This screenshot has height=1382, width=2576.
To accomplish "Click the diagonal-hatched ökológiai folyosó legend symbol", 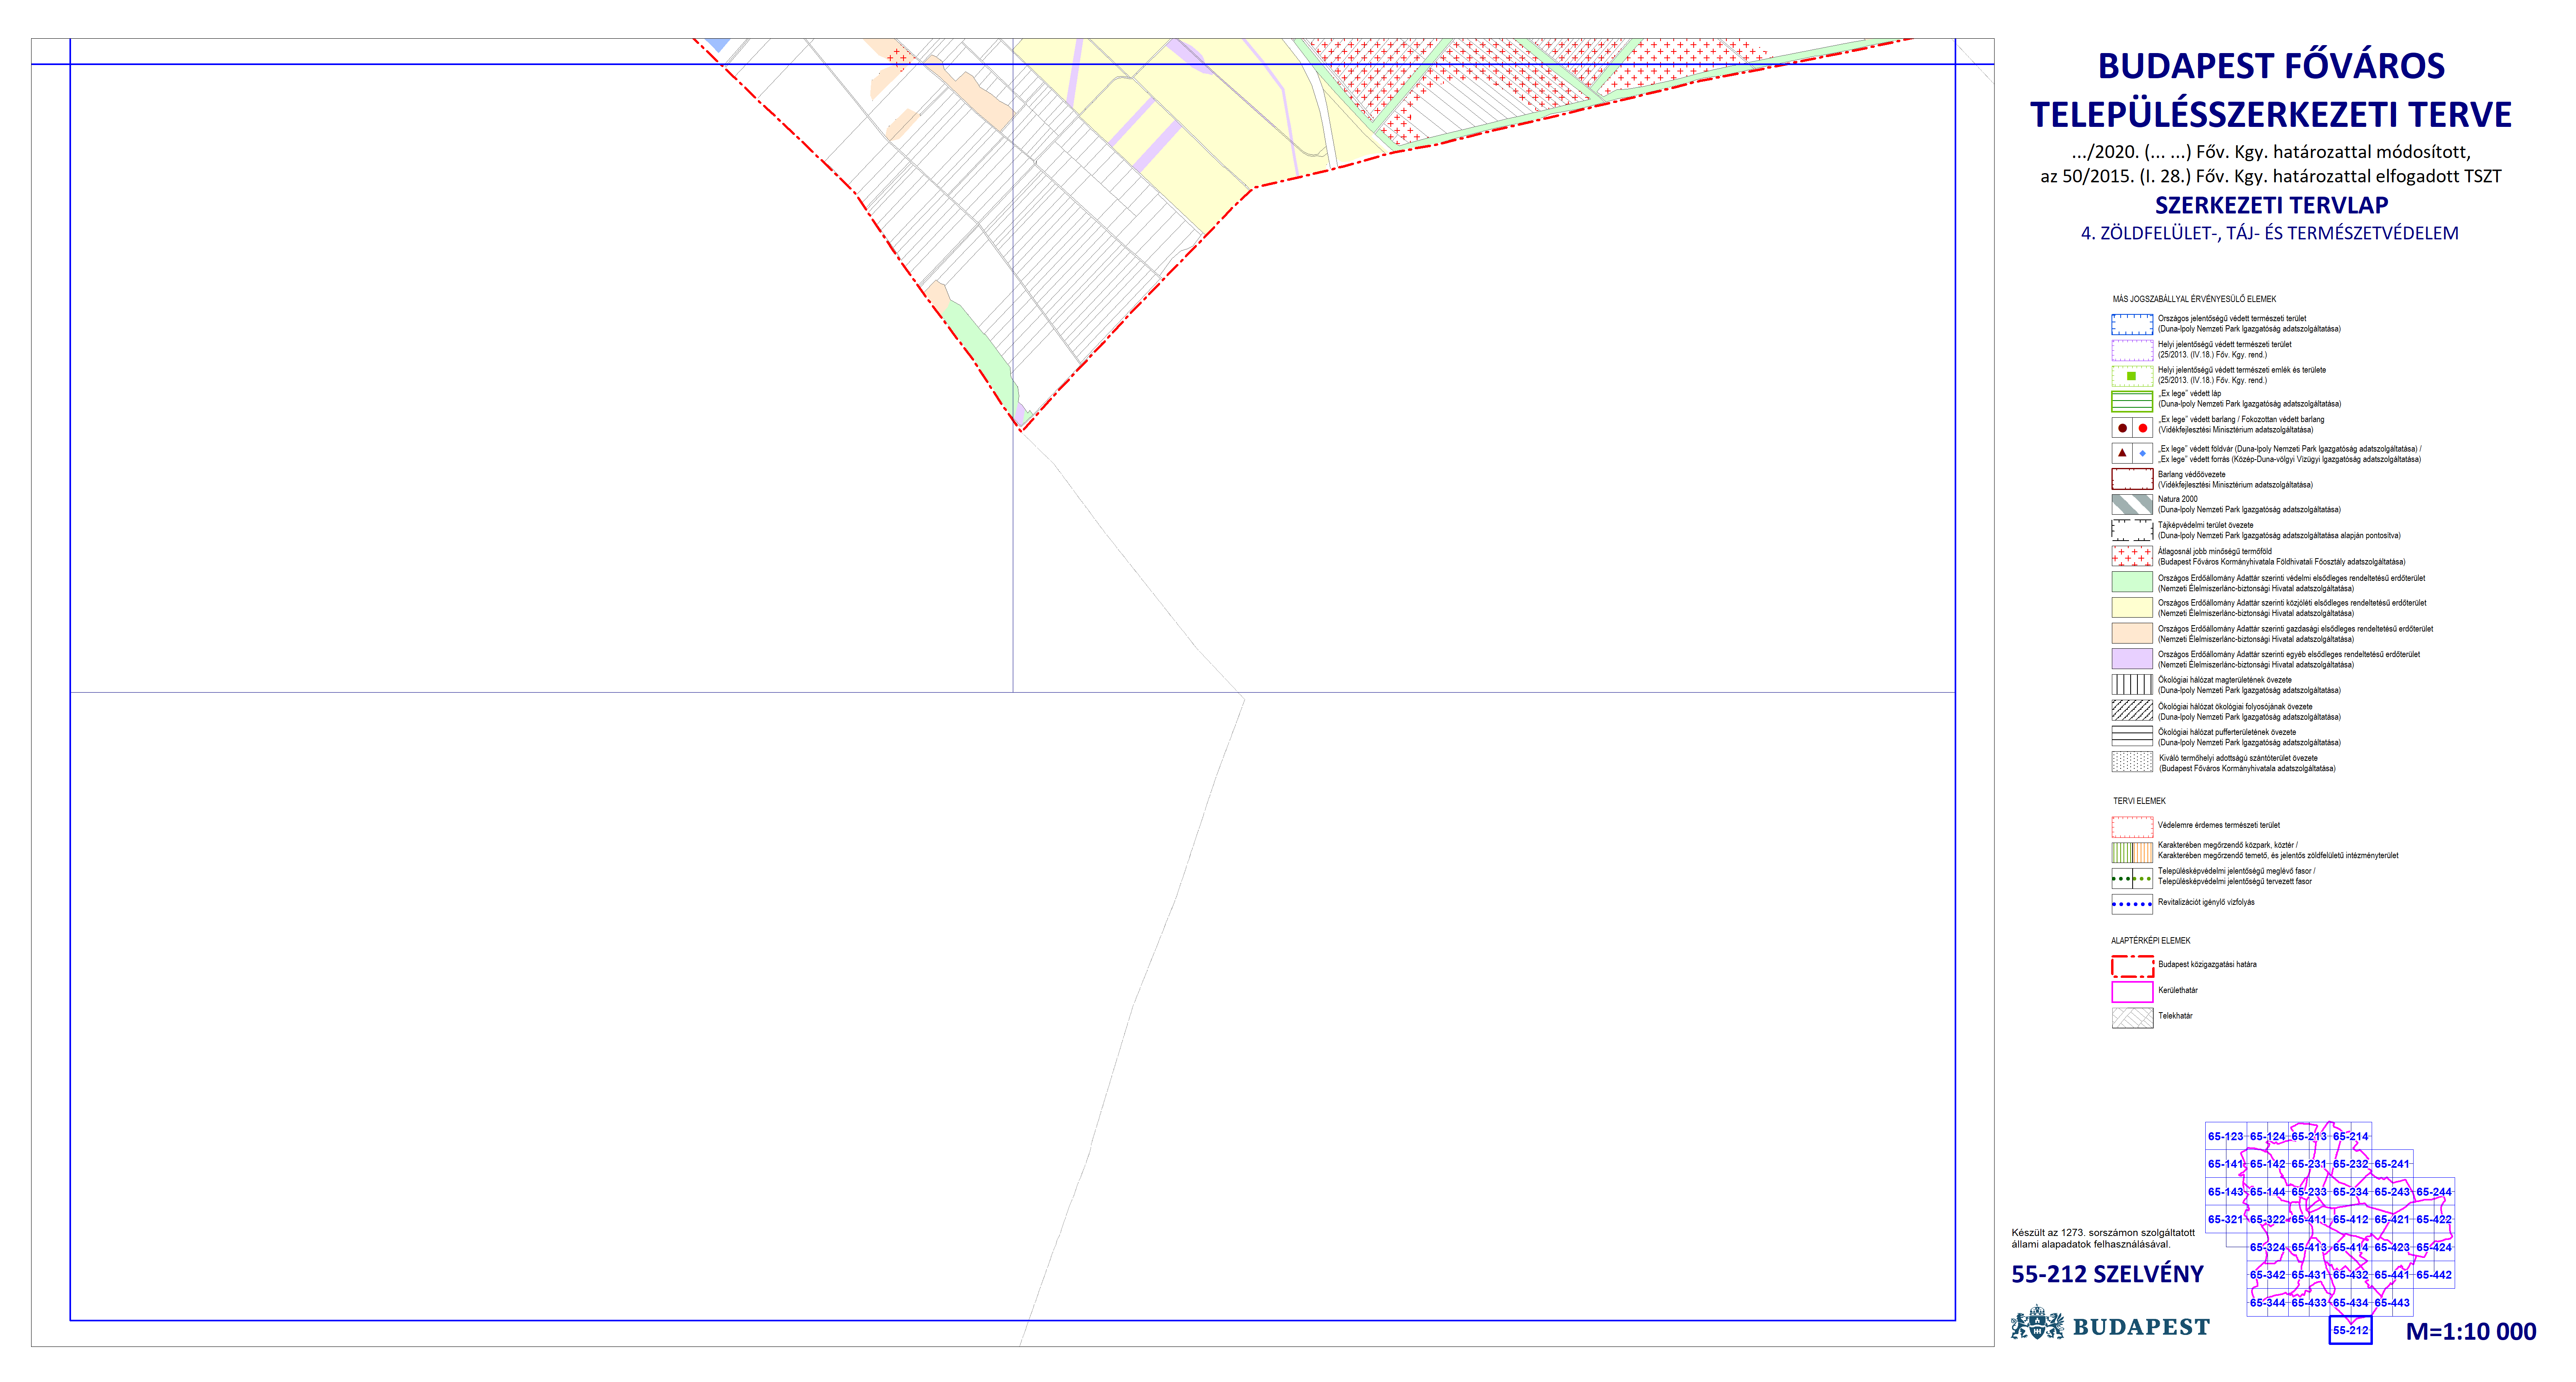I will [x=2132, y=711].
